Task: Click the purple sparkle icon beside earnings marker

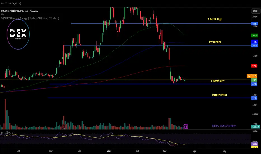Action: 183,127
